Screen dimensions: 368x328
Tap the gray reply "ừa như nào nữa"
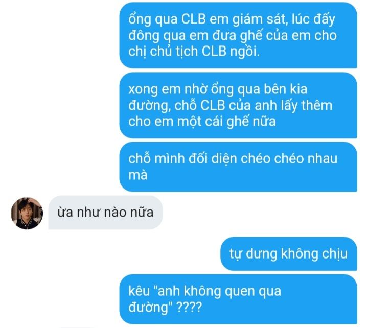105,213
